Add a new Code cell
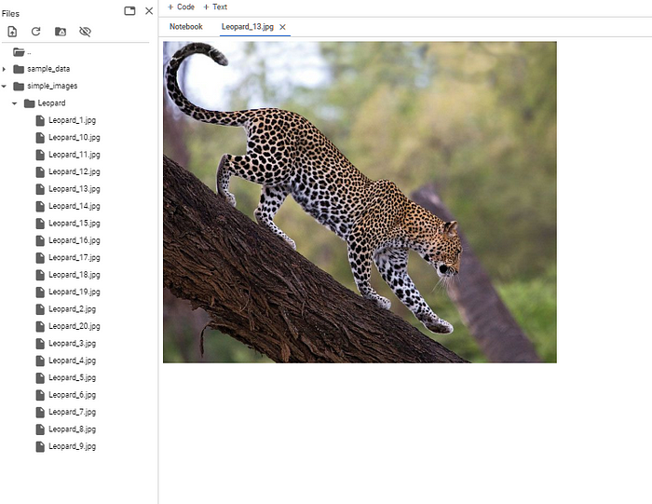Viewport: 652px width, 504px height. (181, 7)
